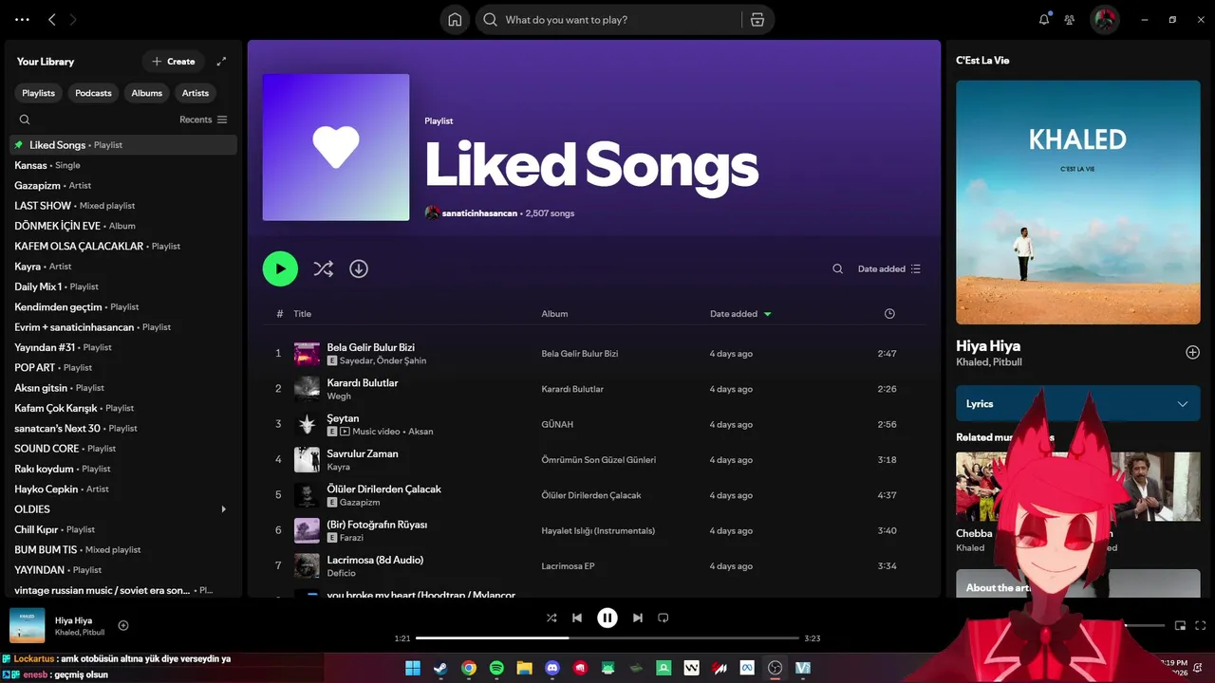Open Kansas single in library

[x=123, y=165]
